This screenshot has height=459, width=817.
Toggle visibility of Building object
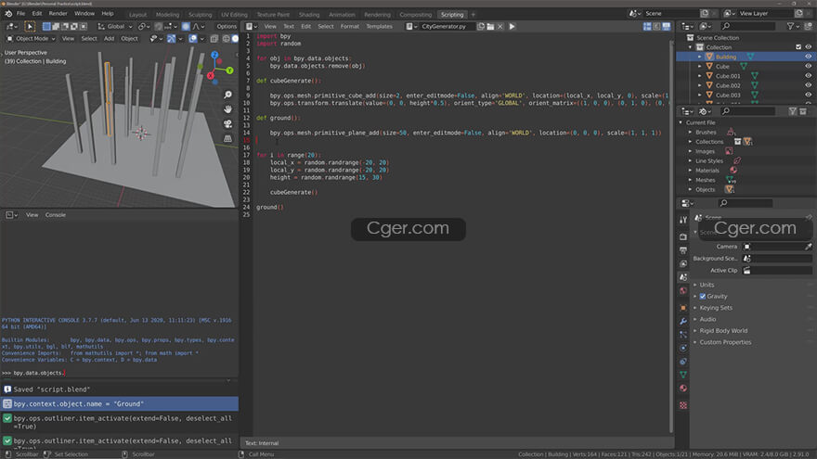808,57
